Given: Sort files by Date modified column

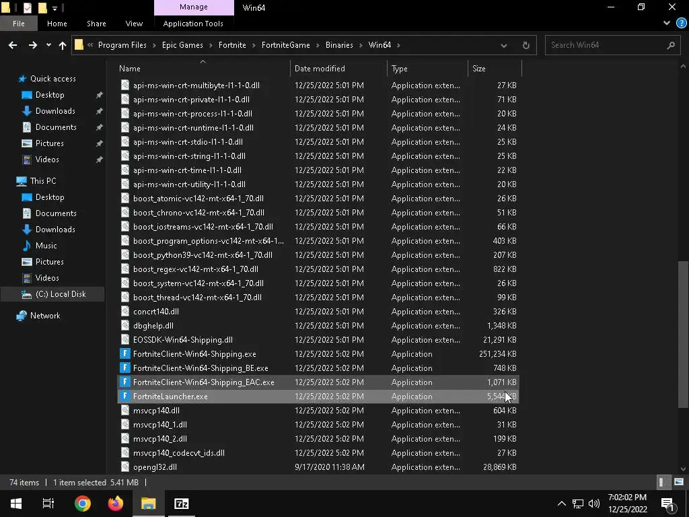Looking at the screenshot, I should tap(320, 68).
